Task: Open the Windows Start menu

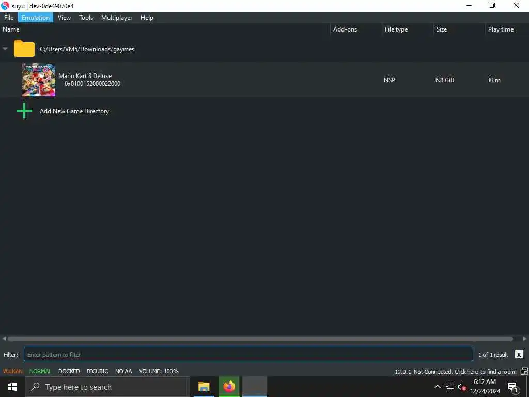Action: click(12, 387)
